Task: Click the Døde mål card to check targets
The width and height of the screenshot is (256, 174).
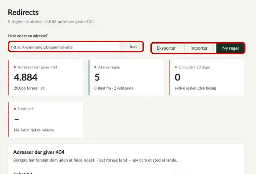Action: [x=46, y=120]
